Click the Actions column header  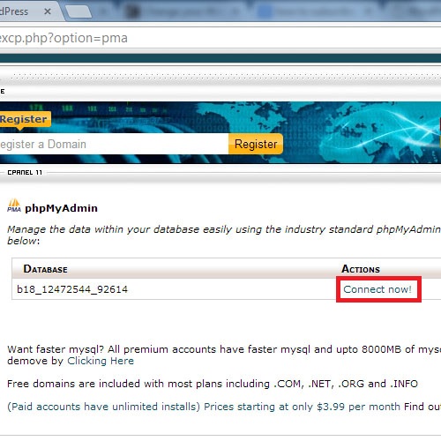(361, 269)
